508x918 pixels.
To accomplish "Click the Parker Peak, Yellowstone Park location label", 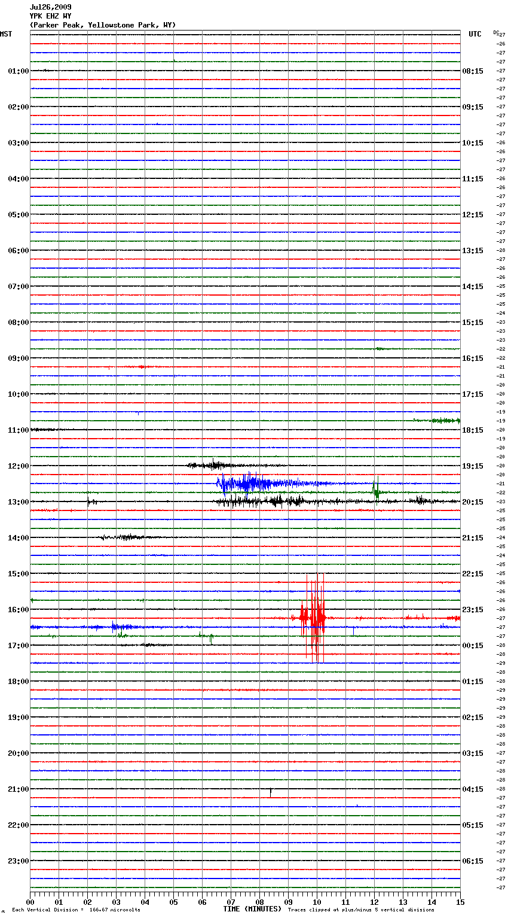I will point(103,25).
